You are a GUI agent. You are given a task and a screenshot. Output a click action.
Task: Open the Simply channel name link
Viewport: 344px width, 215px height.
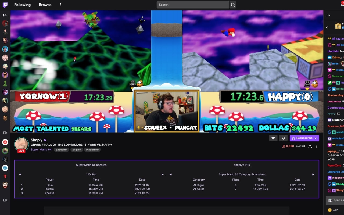[x=37, y=140]
